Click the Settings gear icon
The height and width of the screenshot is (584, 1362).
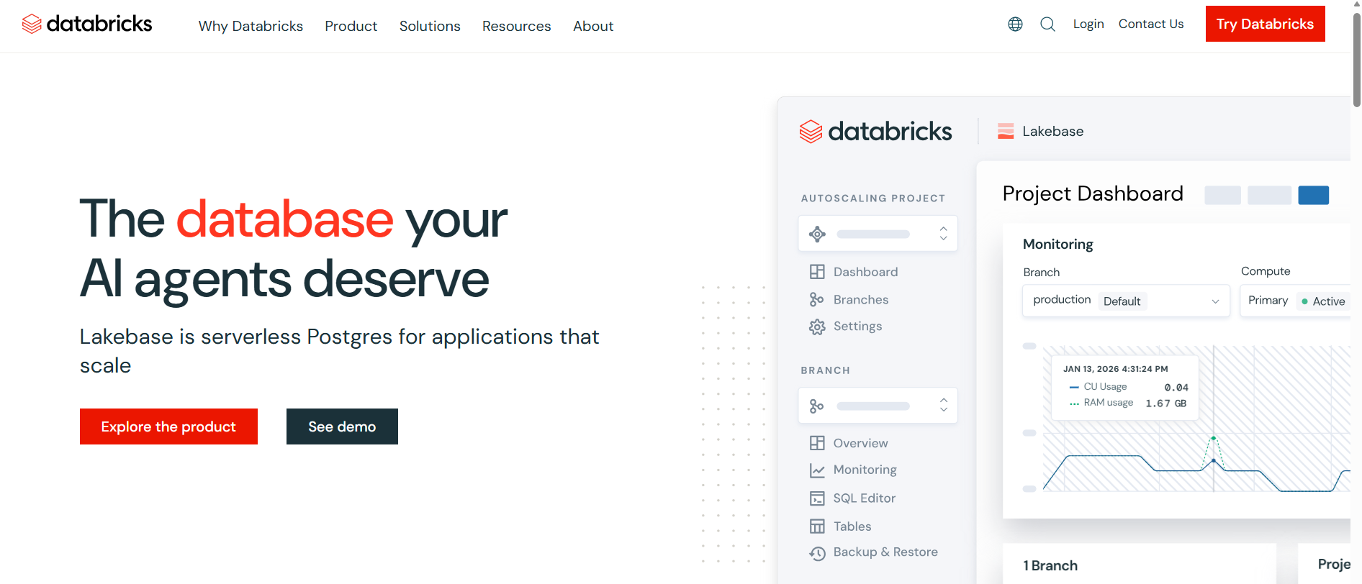(817, 327)
